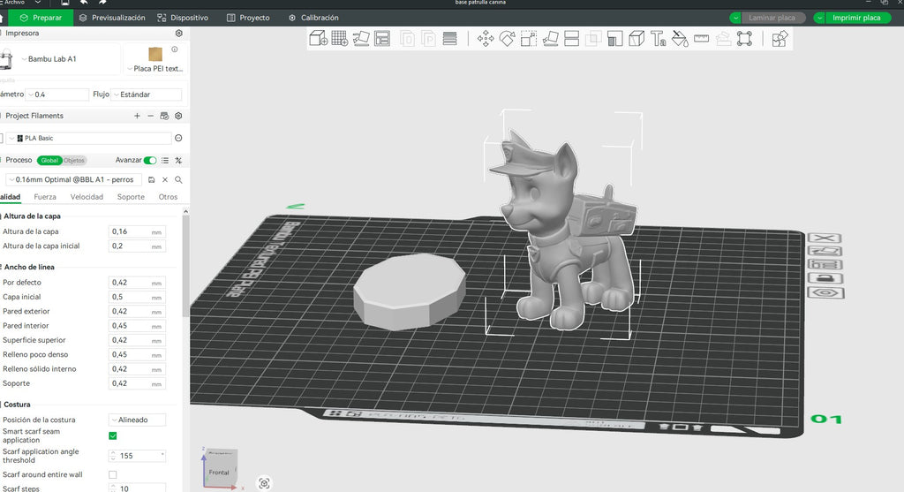The height and width of the screenshot is (492, 904).
Task: Click the settings panel vertical scrollbar
Action: 185,265
